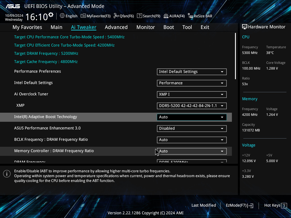
Task: Open the Ai Overclock Tuner XMP I dropdown
Action: (x=192, y=94)
